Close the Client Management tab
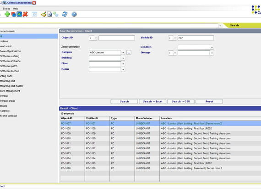The image size is (261, 189). [x=34, y=3]
